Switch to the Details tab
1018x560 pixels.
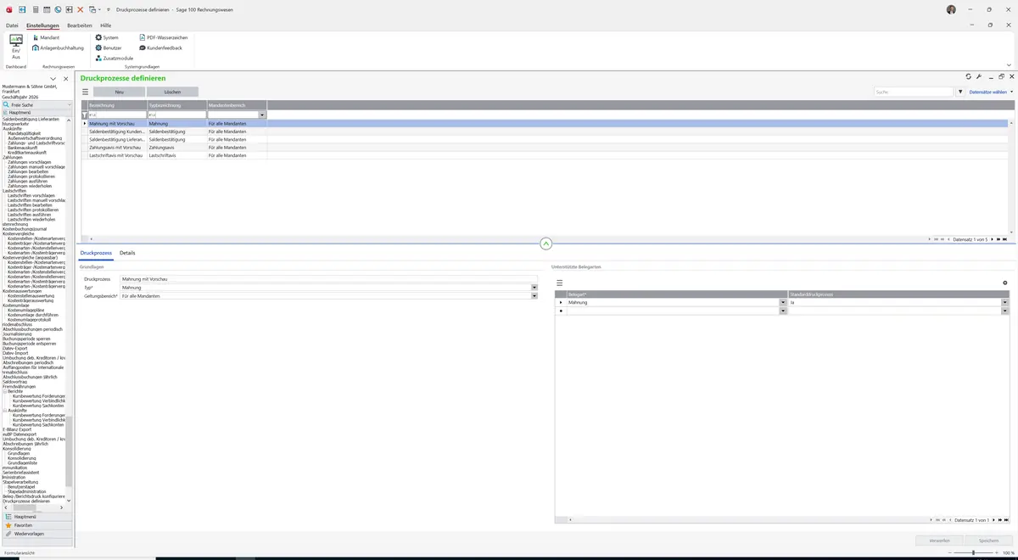pyautogui.click(x=127, y=253)
